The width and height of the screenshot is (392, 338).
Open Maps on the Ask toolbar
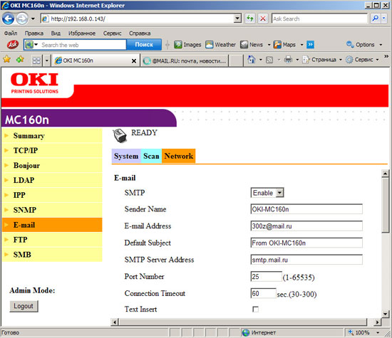(x=284, y=45)
